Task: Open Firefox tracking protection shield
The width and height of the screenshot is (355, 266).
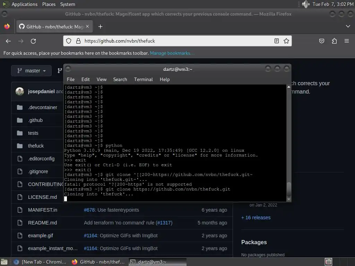Action: 69,41
